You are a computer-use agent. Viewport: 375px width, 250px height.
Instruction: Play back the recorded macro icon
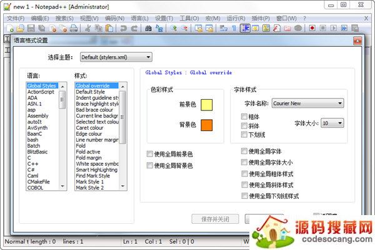point(333,28)
